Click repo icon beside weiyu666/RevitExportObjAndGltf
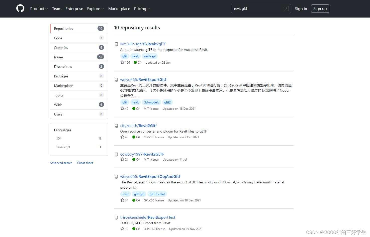 tap(116, 177)
